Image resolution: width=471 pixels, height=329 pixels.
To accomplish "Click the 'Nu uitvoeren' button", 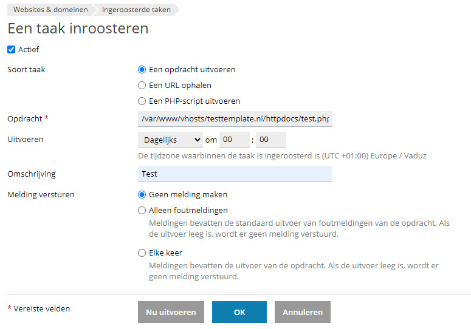I will point(171,312).
